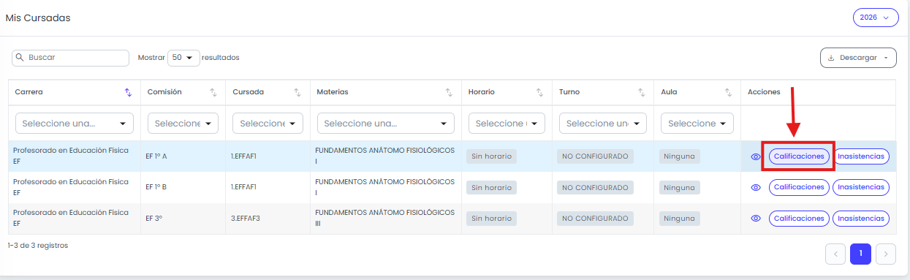This screenshot has width=910, height=280.
Task: Go to the next results page
Action: pos(886,254)
